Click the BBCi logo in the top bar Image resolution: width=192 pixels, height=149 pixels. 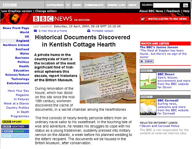pos(10,5)
